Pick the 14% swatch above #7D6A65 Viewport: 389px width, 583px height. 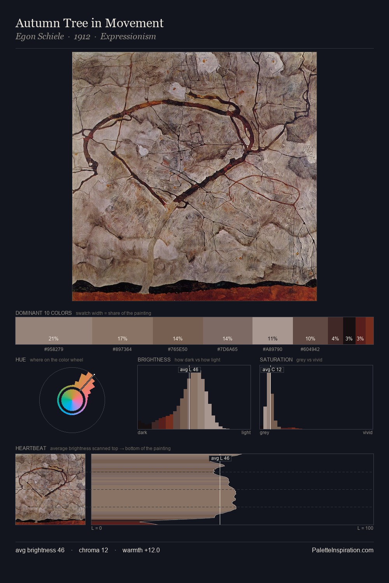[228, 331]
